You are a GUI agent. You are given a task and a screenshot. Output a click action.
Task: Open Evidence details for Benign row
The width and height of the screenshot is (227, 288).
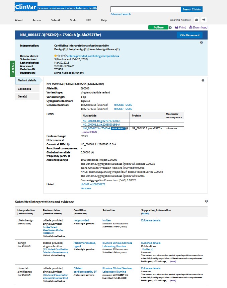click(151, 243)
